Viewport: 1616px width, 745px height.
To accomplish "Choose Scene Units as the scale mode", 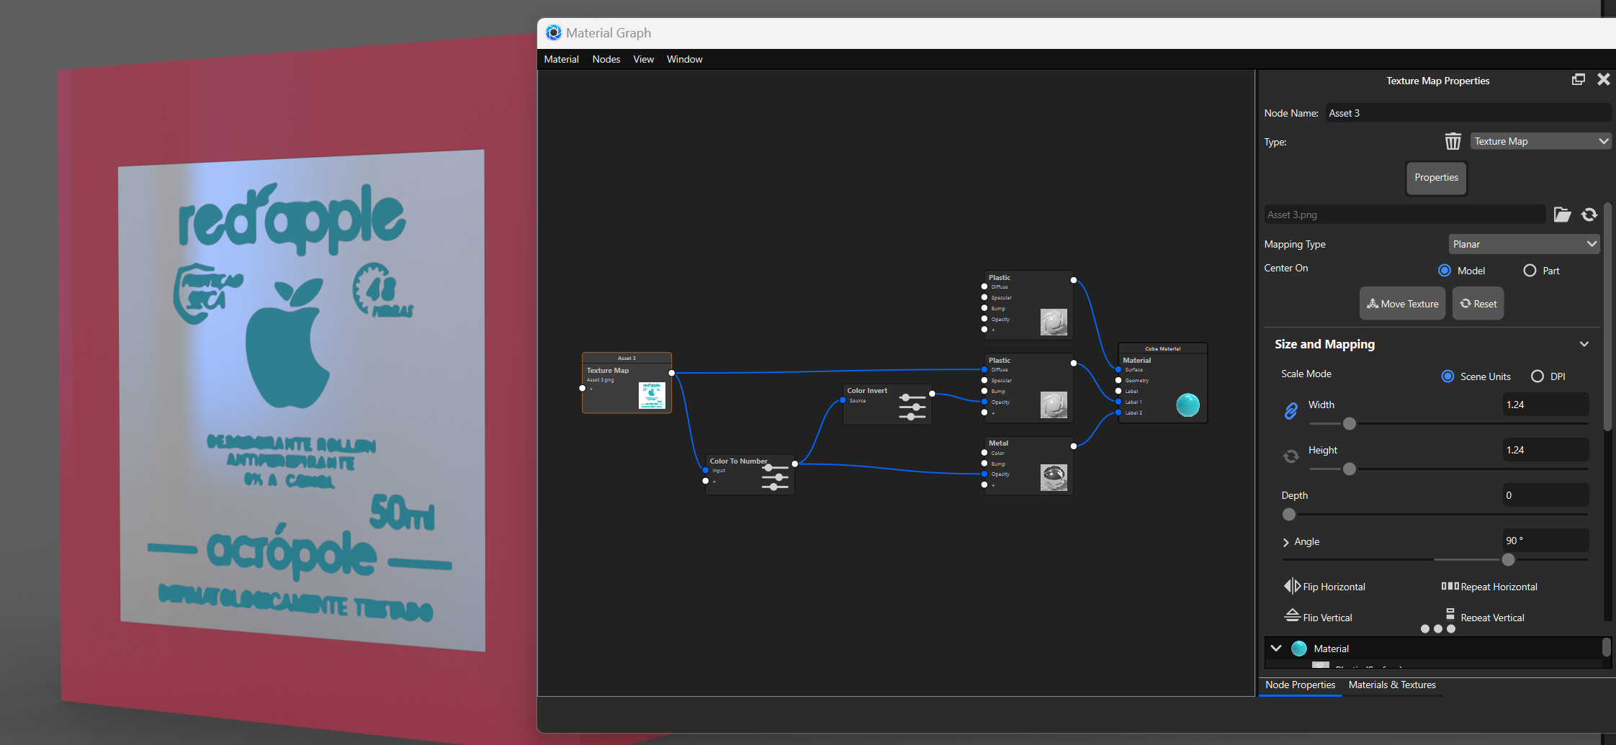I will [1447, 376].
